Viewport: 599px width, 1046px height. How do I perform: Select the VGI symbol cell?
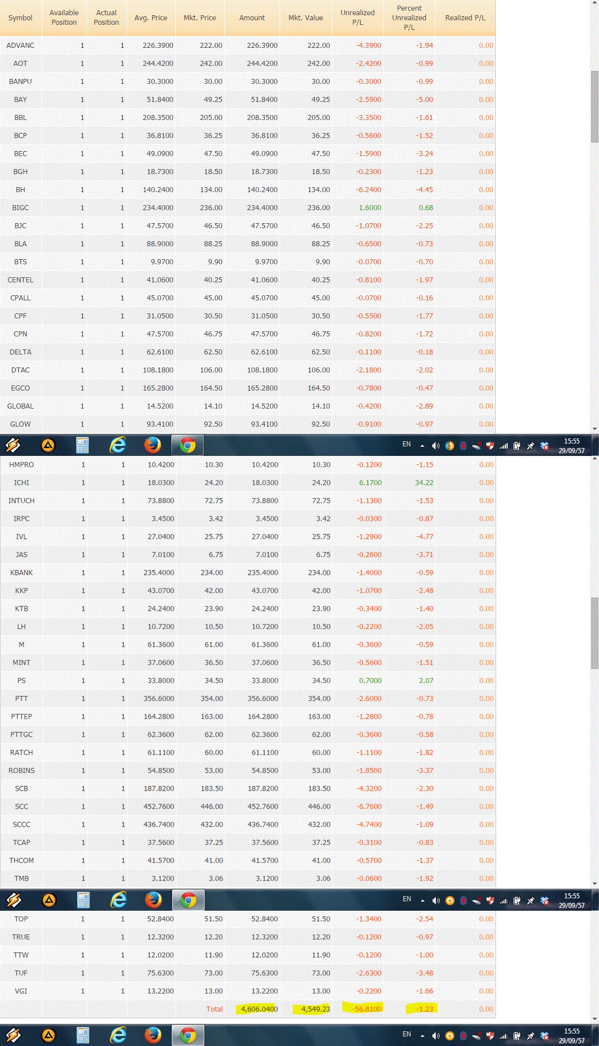click(21, 991)
